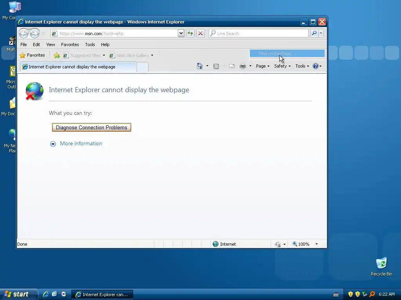Click the RSS feeds icon
Image resolution: width=401 pixels, height=300 pixels.
pos(216,66)
